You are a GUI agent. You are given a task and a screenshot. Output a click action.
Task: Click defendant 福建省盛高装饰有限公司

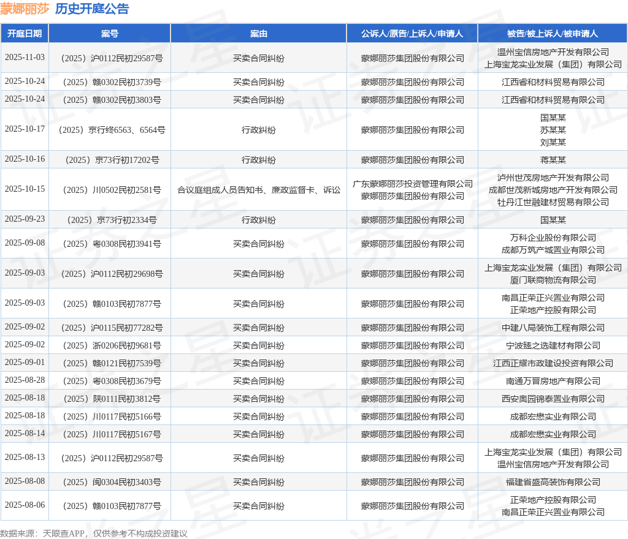553,482
